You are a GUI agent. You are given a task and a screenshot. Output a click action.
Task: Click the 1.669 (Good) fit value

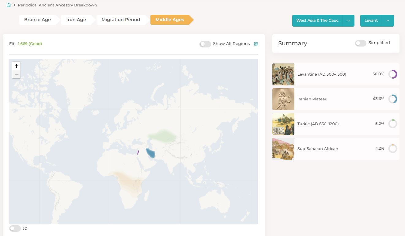click(x=30, y=44)
